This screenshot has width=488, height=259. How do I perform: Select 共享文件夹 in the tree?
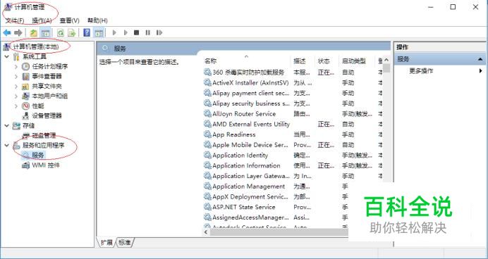pyautogui.click(x=47, y=87)
